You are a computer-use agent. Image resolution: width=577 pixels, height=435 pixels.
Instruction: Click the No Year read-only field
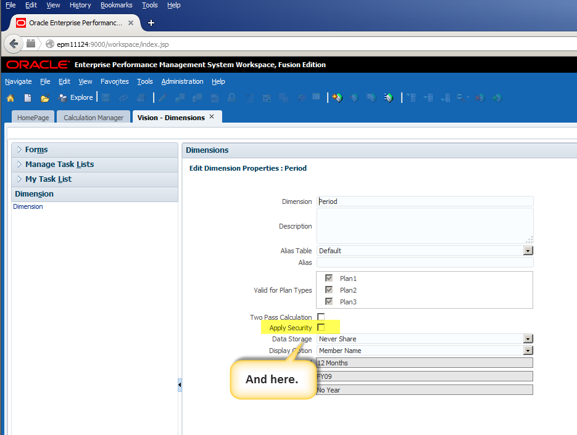click(x=425, y=390)
